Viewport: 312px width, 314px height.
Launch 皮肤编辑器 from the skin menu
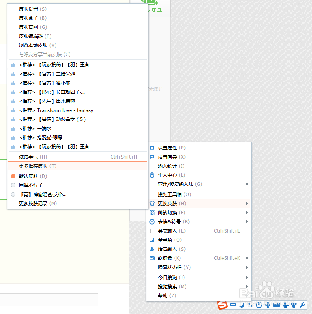(x=77, y=36)
